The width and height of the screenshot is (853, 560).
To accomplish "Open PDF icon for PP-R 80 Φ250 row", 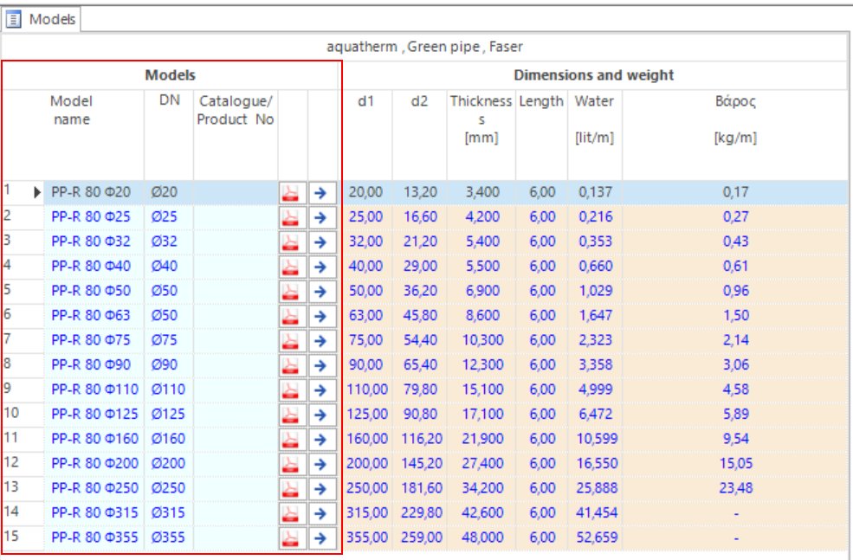I will 292,488.
